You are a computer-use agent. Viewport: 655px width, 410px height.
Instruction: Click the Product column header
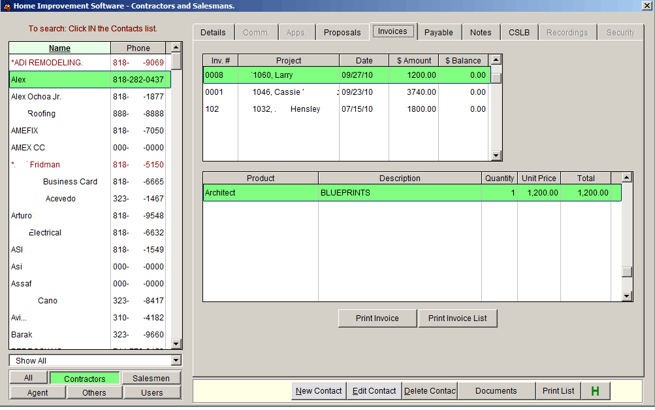tap(261, 179)
